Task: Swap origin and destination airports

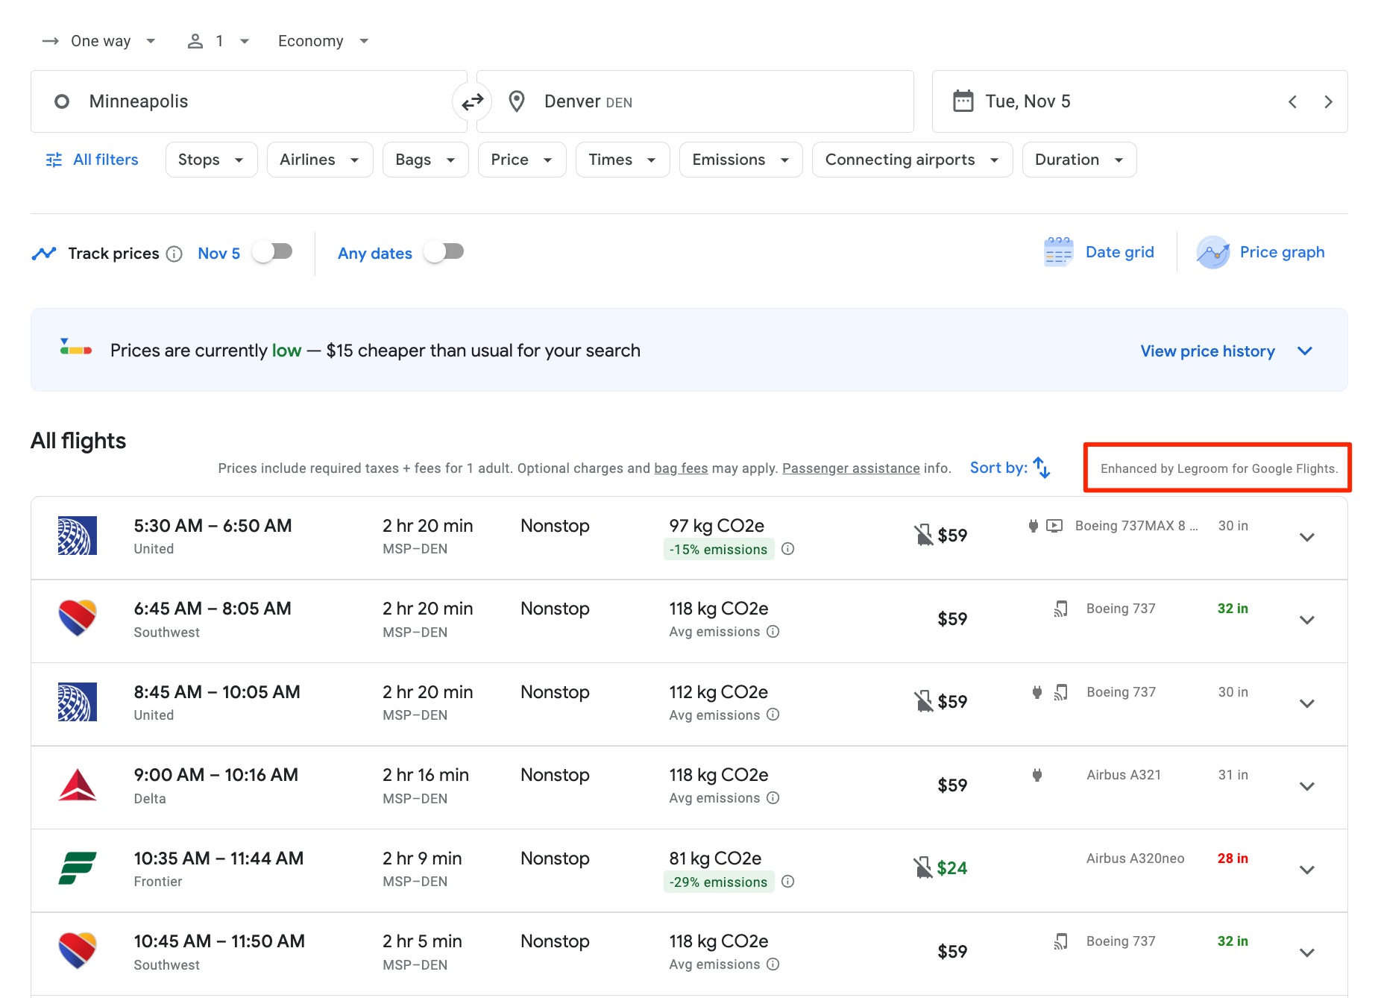Action: (x=472, y=101)
